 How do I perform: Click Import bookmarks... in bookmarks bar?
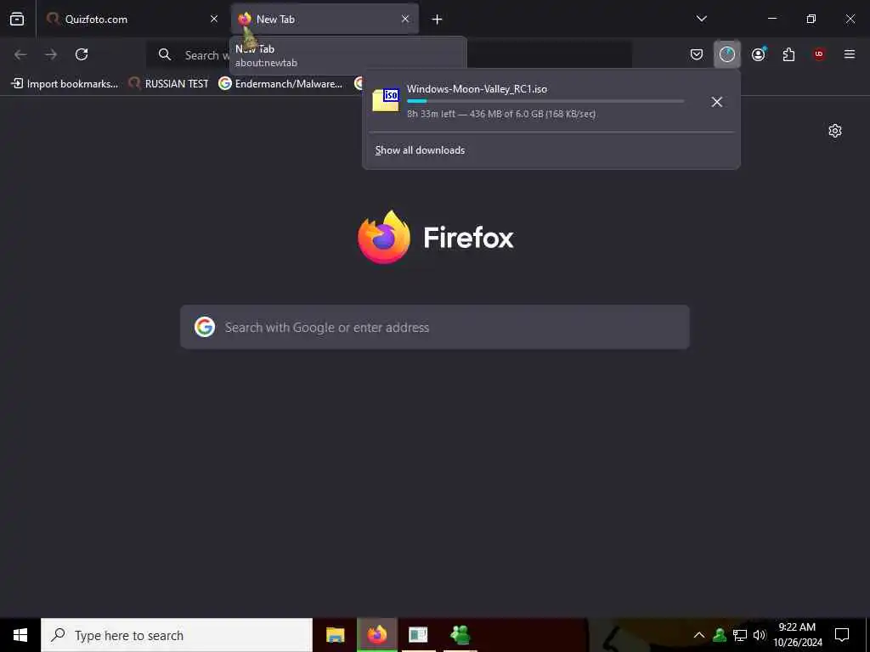click(65, 84)
